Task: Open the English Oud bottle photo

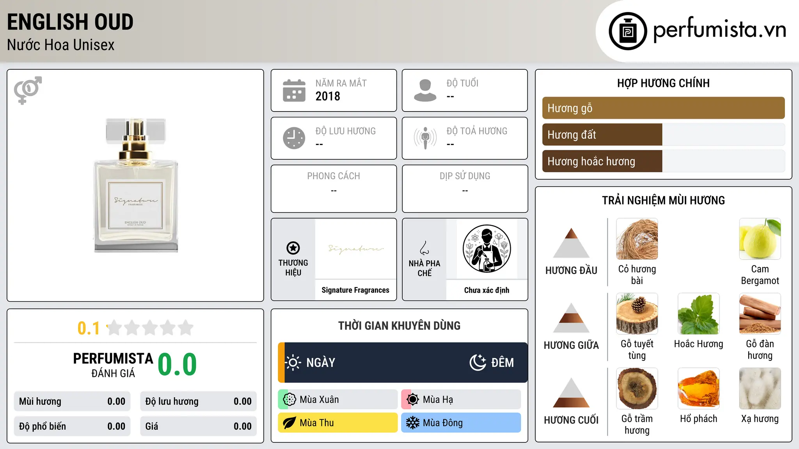Action: coord(136,185)
